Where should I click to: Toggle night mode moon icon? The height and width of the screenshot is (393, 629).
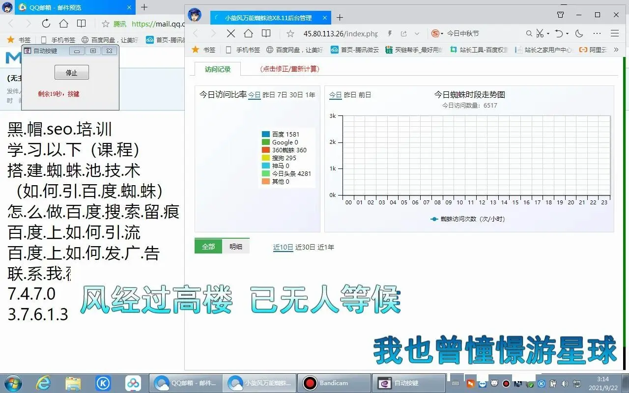[x=579, y=33]
